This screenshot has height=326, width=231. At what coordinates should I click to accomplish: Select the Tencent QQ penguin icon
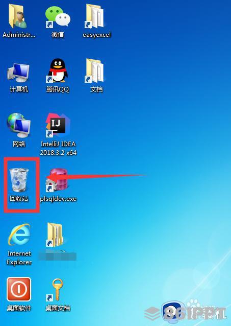[x=57, y=71]
